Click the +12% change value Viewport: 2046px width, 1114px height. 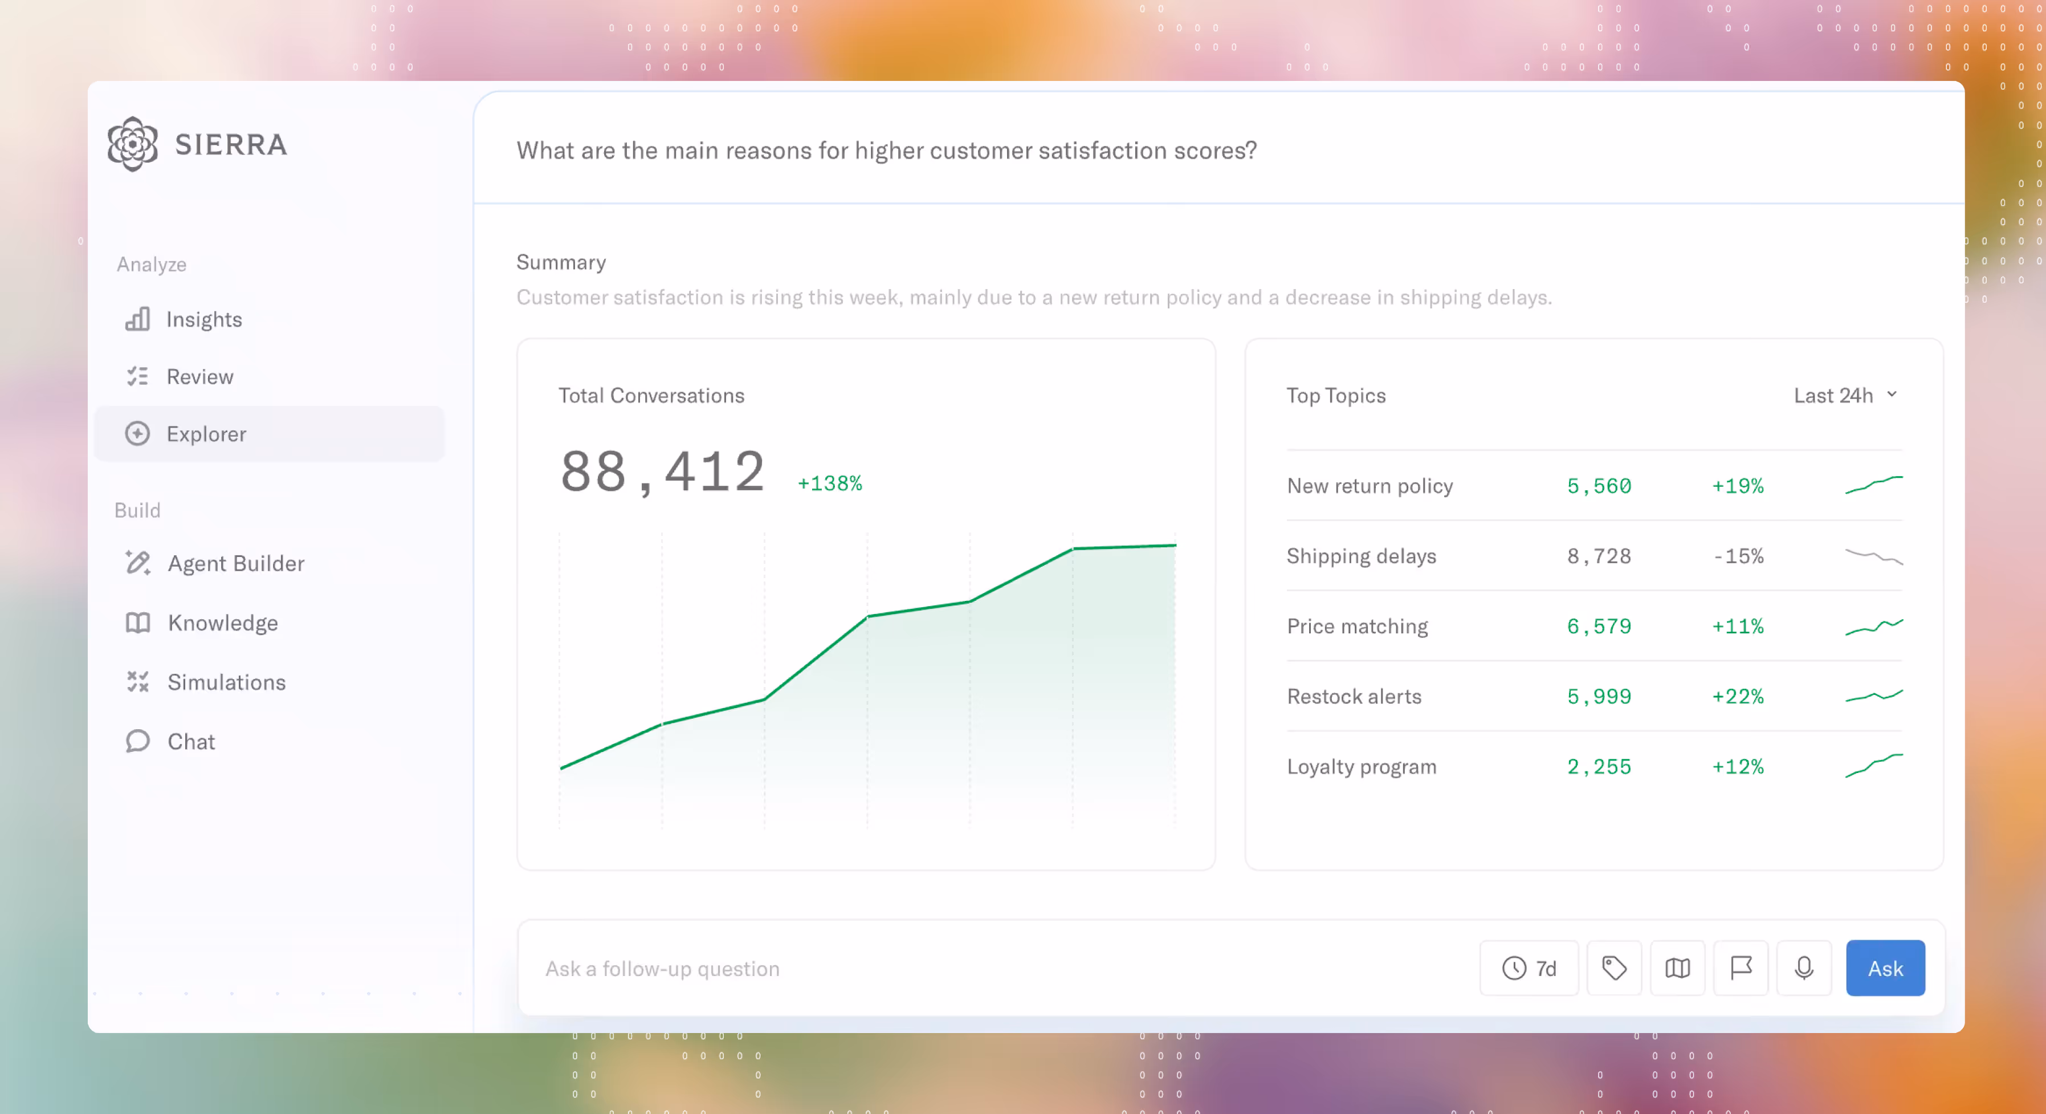tap(1738, 766)
